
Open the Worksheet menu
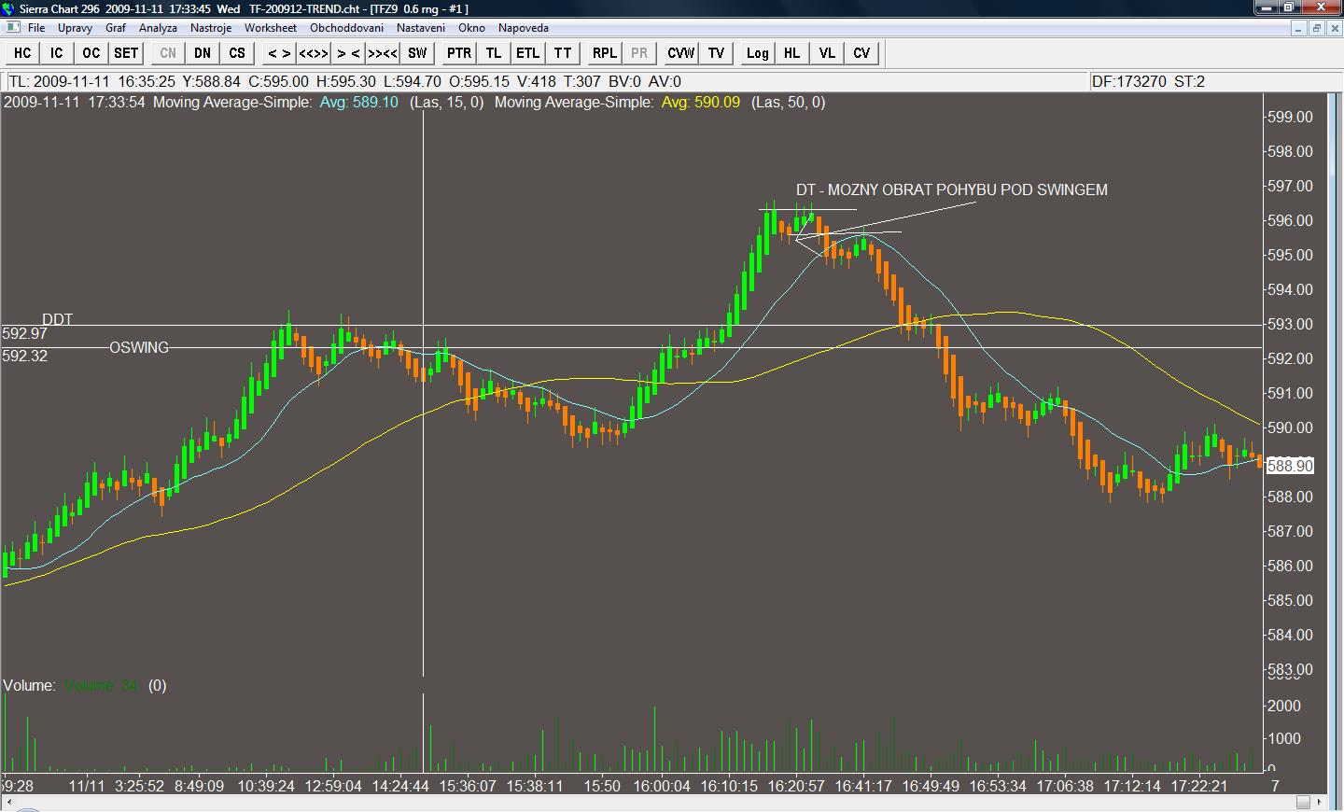tap(271, 28)
